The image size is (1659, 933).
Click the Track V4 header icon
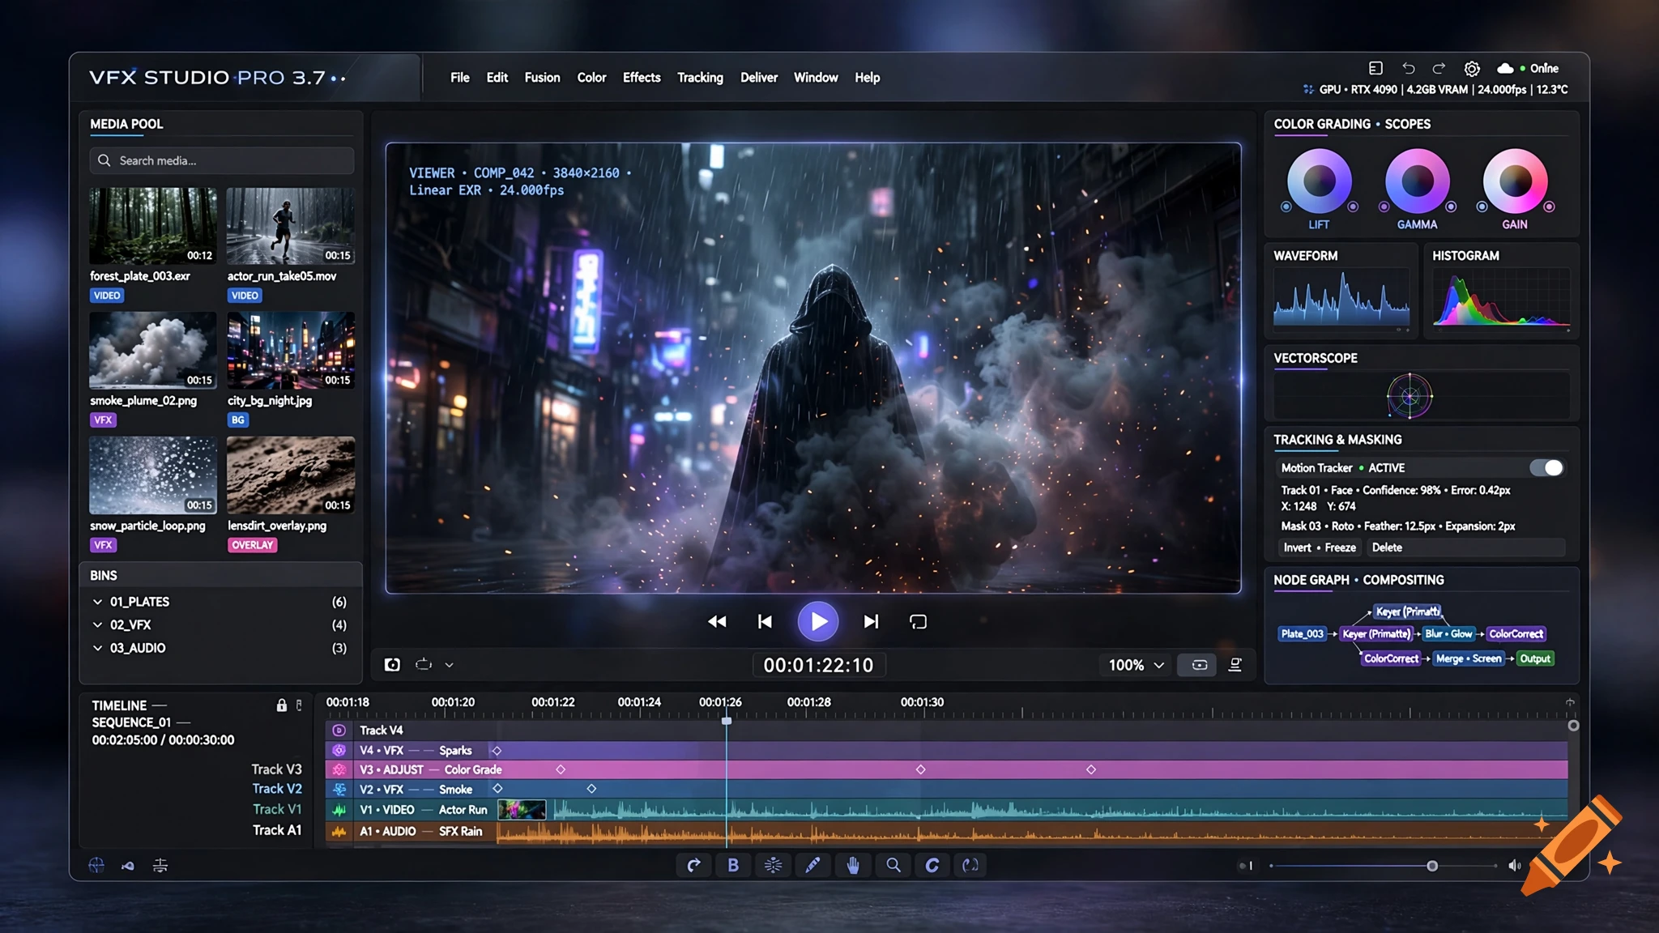(339, 731)
